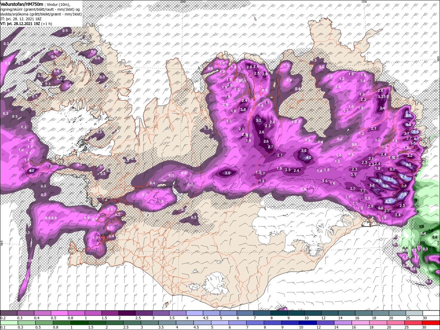The width and height of the screenshot is (440, 330).
Task: Click the 0.1 label in the lower legend
Action: click(3, 328)
